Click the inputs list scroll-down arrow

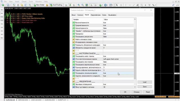tap(135, 87)
